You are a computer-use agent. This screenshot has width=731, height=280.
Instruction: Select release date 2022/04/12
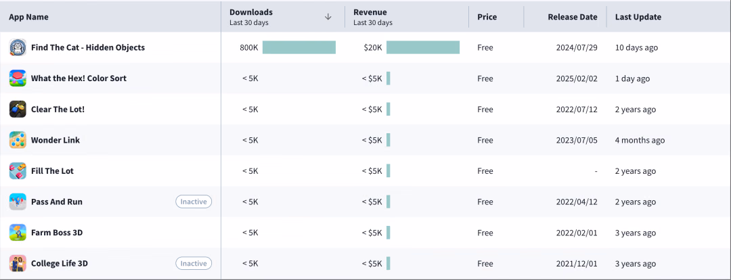(x=577, y=202)
